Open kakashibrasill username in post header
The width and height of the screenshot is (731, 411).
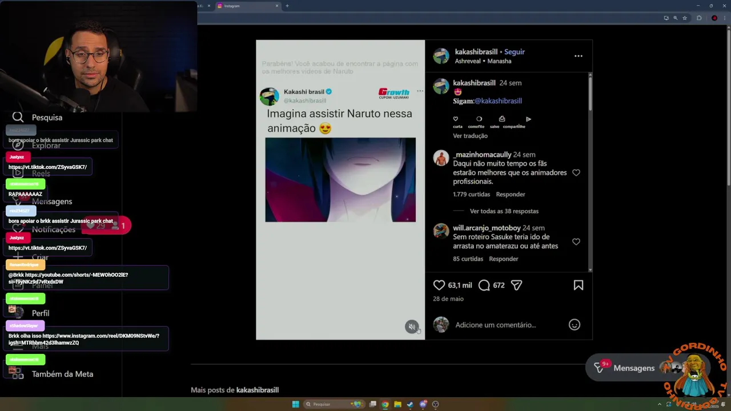[x=476, y=51]
